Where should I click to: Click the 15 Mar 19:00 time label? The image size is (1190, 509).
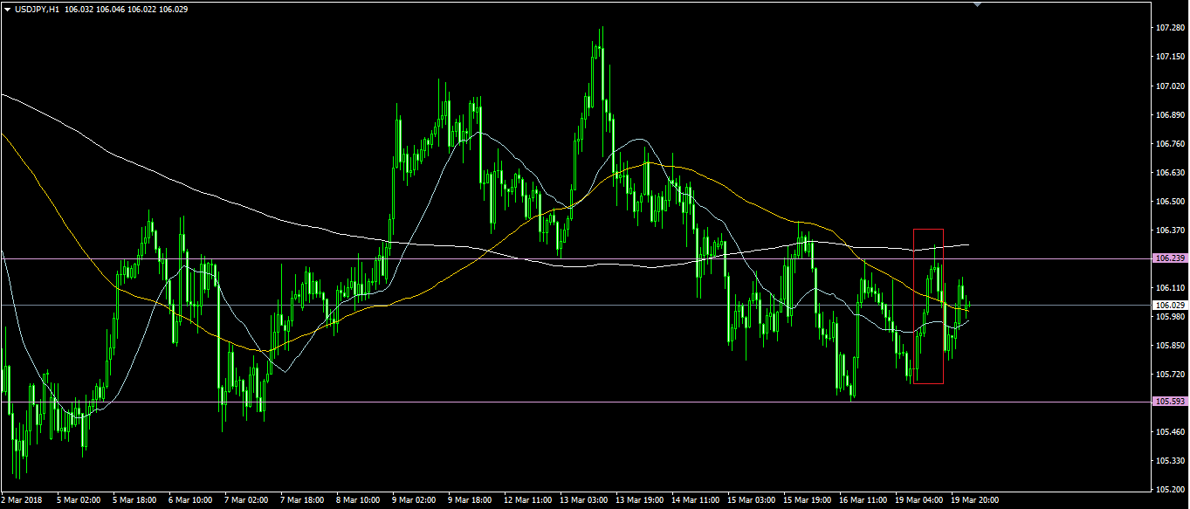(807, 500)
